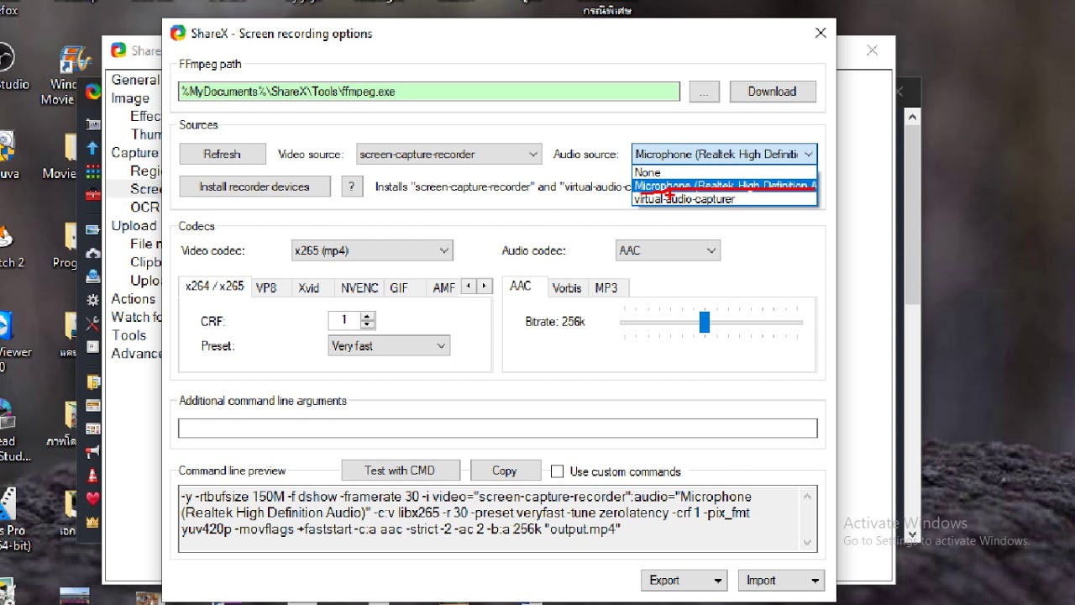The height and width of the screenshot is (605, 1075).
Task: Click ShareX logo in recording options title bar
Action: point(178,34)
